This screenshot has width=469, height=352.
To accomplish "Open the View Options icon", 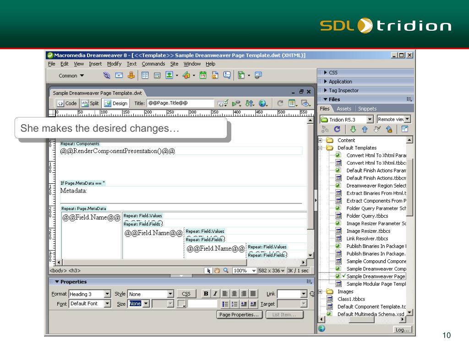I will [x=293, y=103].
